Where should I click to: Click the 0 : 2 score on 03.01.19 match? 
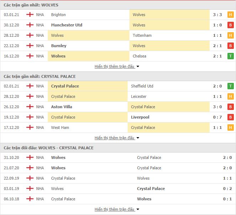pyautogui.click(x=227, y=189)
